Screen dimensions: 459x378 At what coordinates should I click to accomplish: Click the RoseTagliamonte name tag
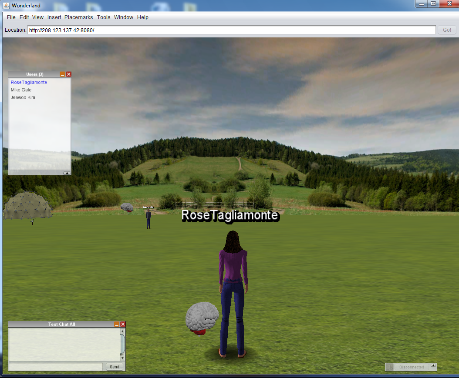coord(230,216)
